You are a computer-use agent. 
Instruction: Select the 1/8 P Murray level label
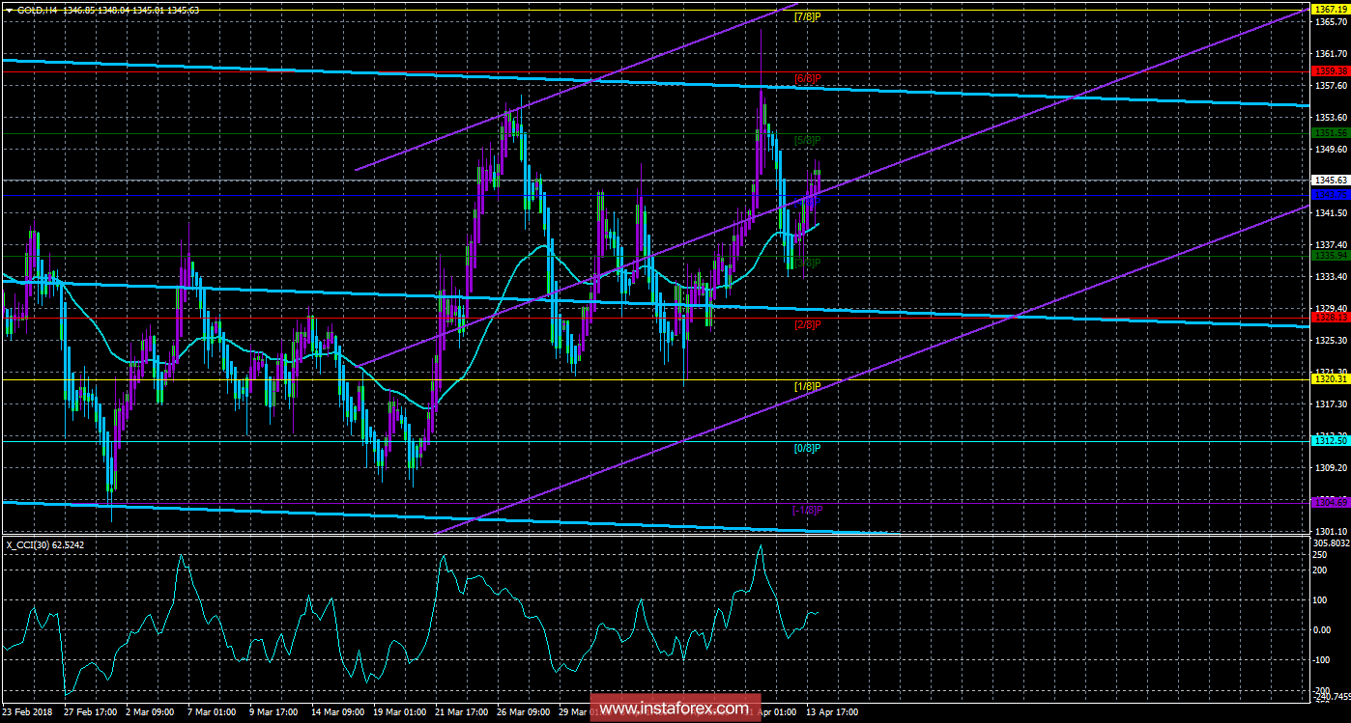[x=806, y=386]
